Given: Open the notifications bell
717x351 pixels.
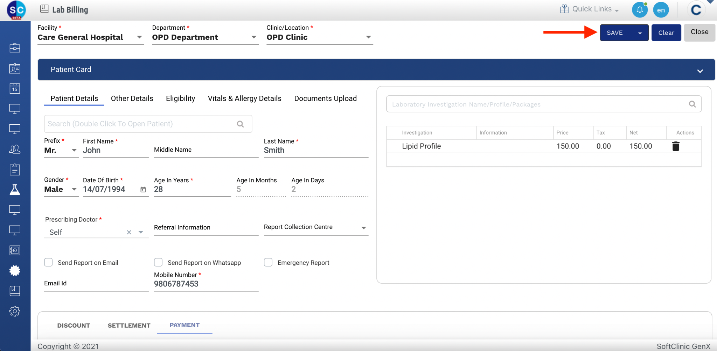Looking at the screenshot, I should [x=640, y=10].
